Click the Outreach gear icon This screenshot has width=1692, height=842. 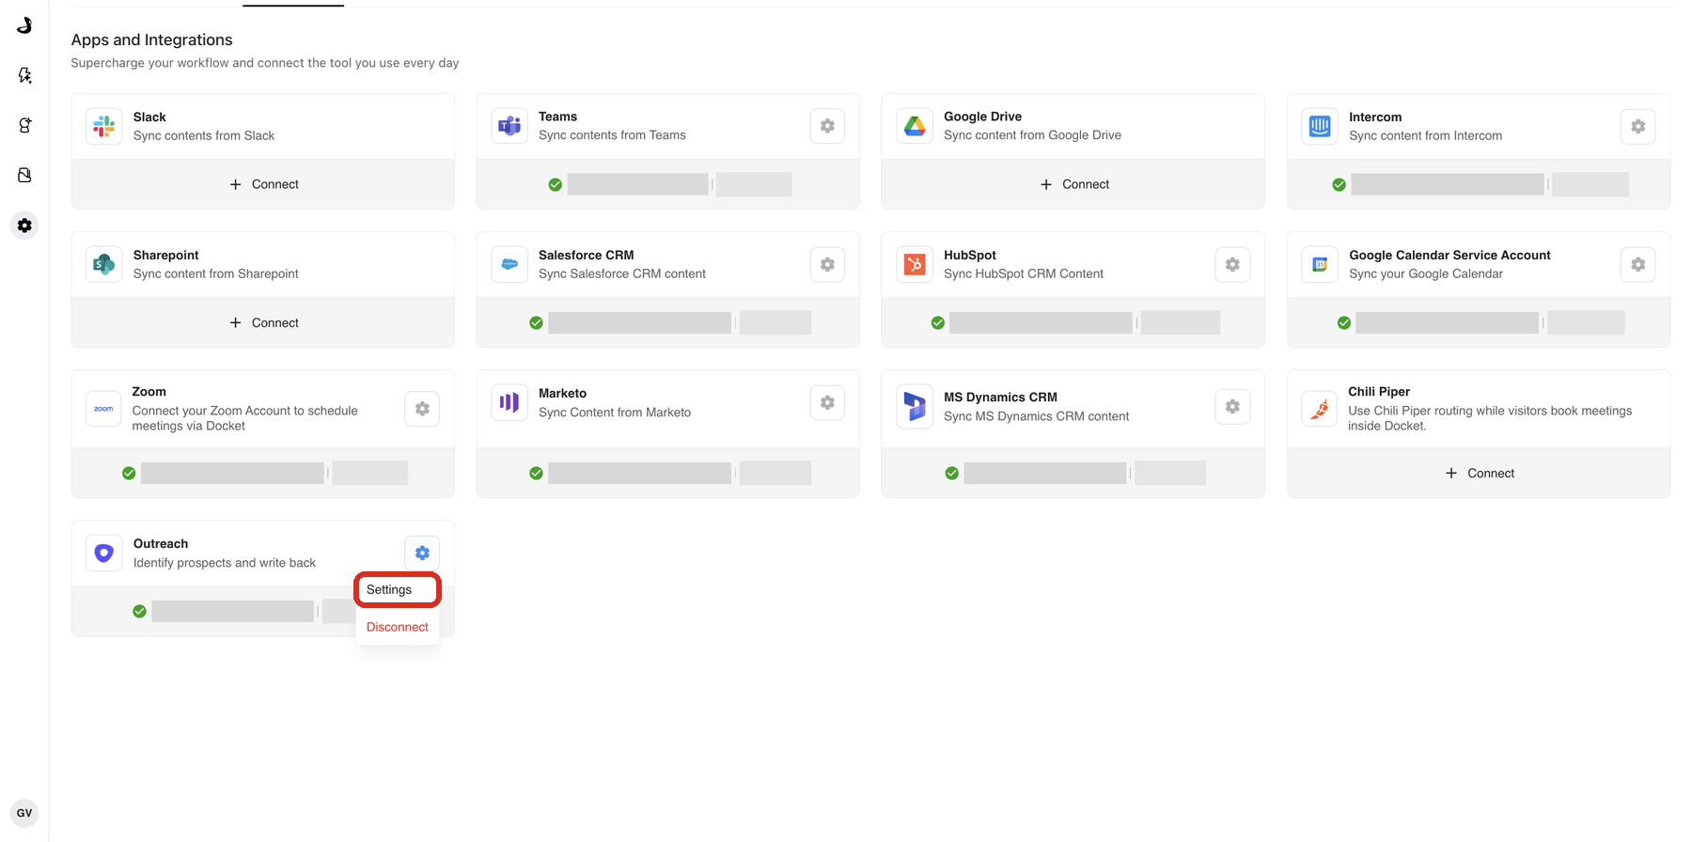422,553
